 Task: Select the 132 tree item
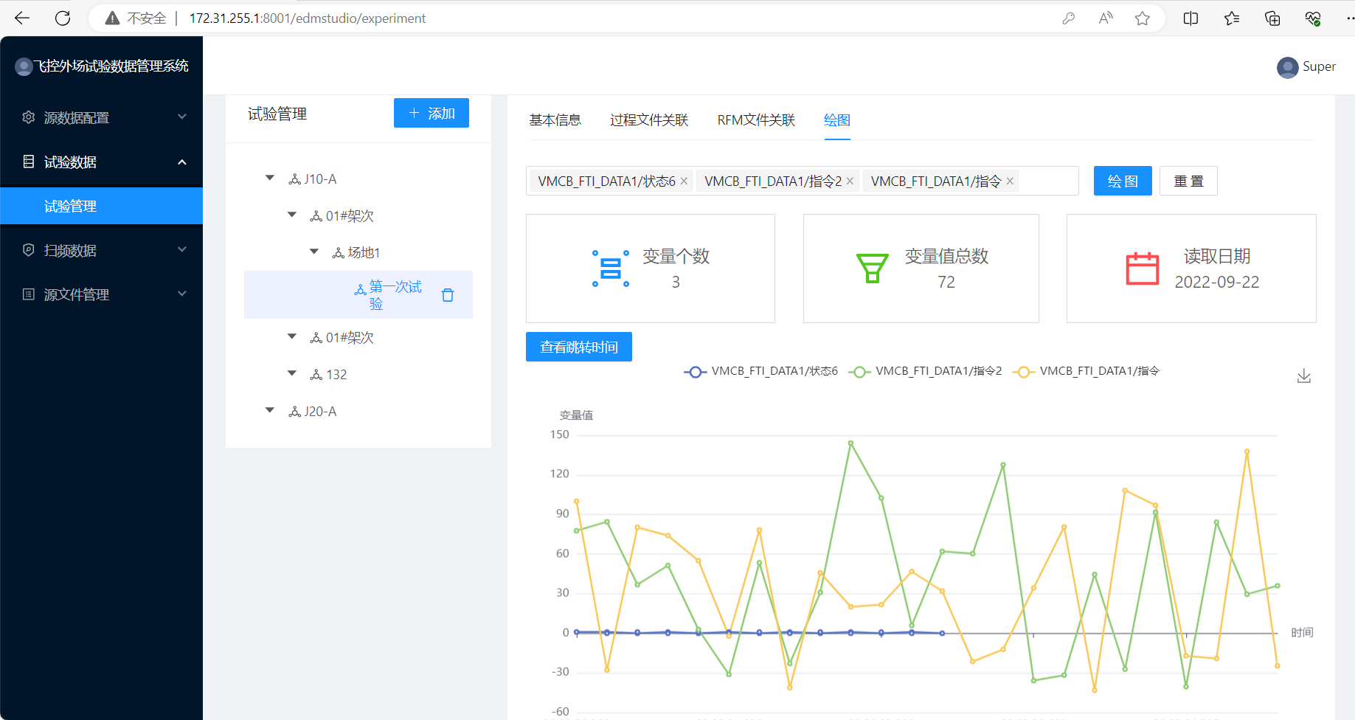click(x=336, y=375)
